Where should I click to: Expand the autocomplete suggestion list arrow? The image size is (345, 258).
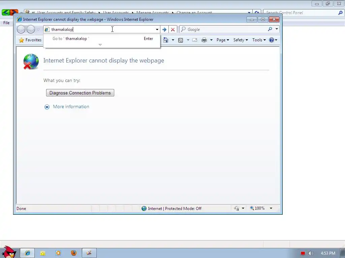click(100, 45)
